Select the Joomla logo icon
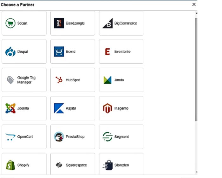 click(x=10, y=108)
